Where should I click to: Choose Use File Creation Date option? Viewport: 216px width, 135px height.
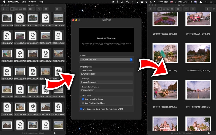click(x=83, y=103)
